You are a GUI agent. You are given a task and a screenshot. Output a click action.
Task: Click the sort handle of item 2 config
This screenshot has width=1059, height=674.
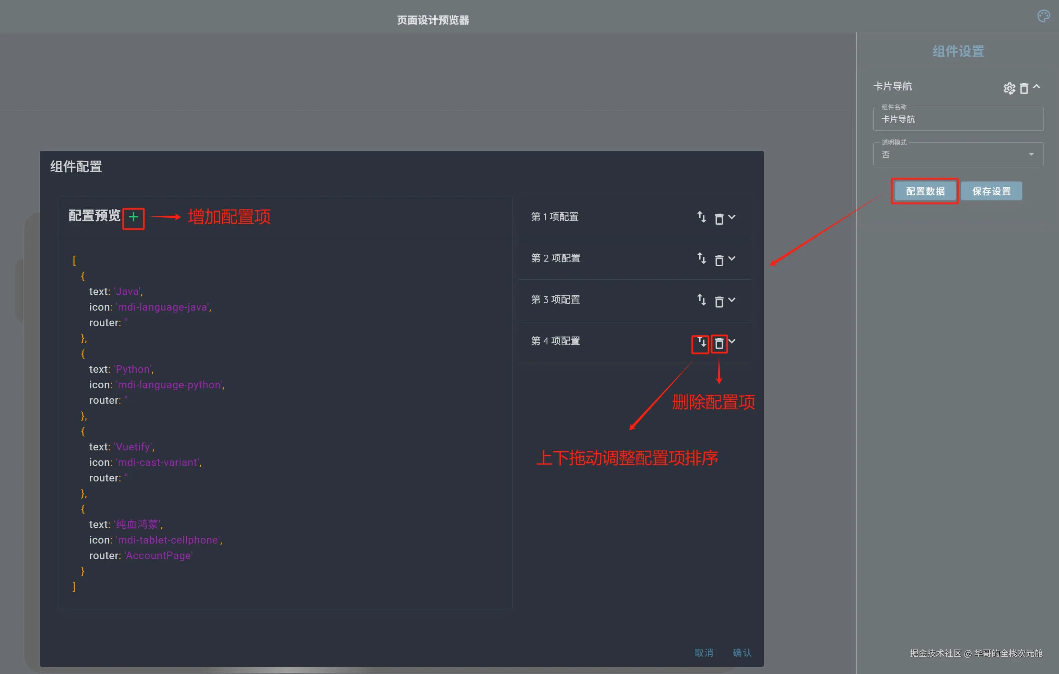click(x=701, y=258)
